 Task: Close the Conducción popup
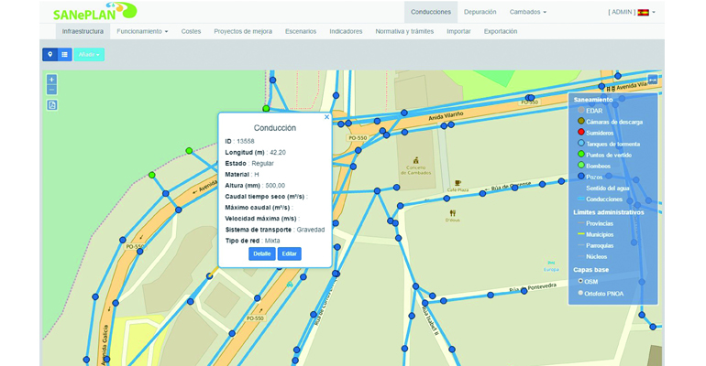tap(326, 117)
